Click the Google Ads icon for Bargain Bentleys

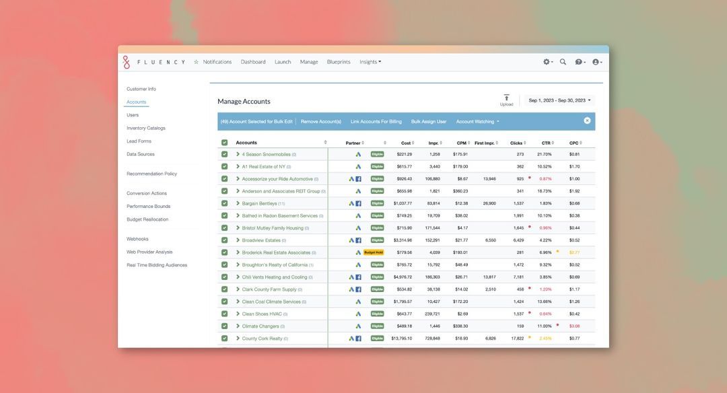350,201
